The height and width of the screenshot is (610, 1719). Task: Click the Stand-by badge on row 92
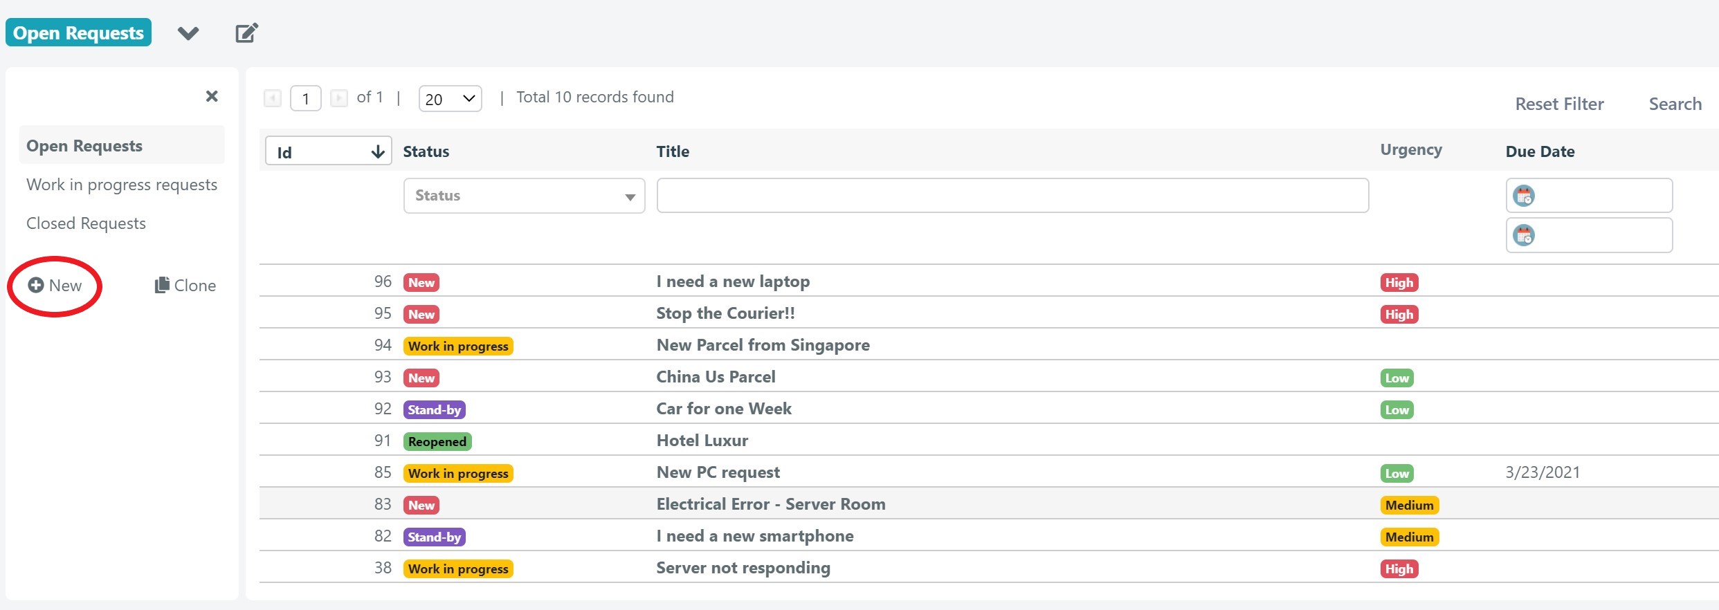tap(435, 409)
